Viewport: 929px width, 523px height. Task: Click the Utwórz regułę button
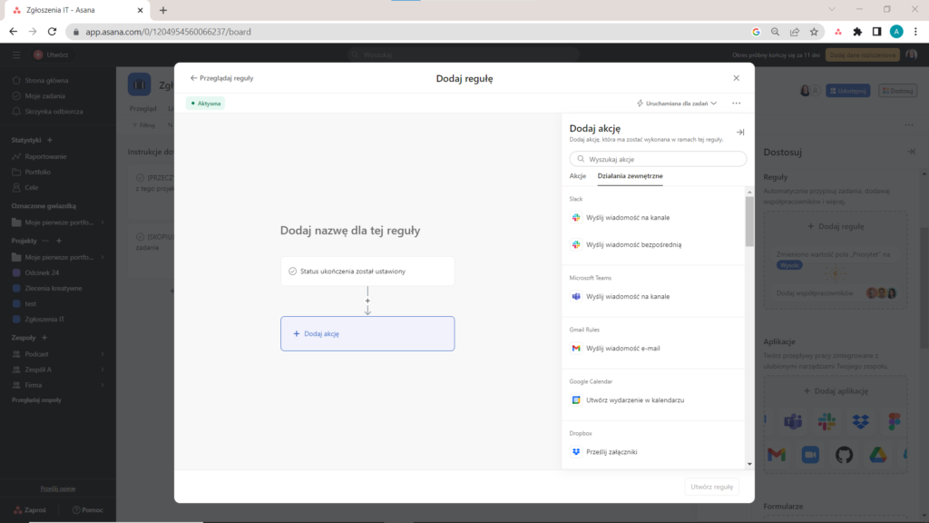point(711,487)
